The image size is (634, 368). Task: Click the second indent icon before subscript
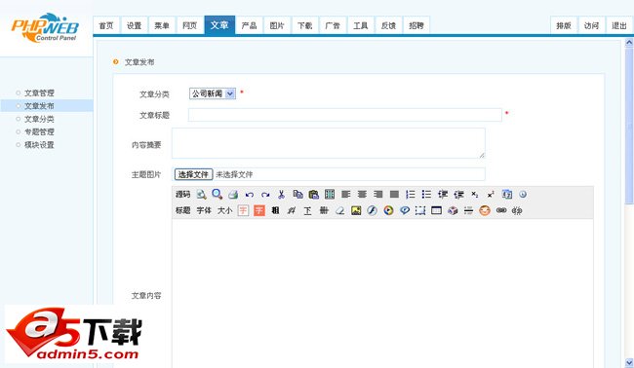(458, 195)
